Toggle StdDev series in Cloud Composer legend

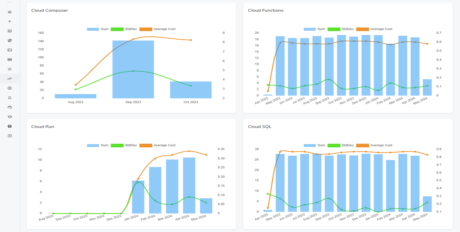click(124, 29)
